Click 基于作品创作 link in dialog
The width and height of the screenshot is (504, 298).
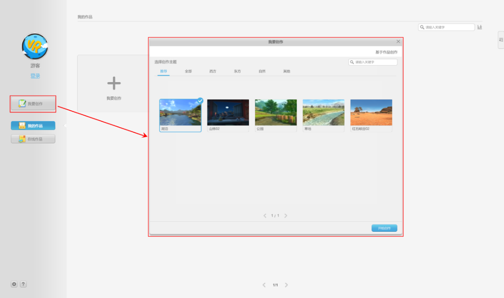coord(387,52)
